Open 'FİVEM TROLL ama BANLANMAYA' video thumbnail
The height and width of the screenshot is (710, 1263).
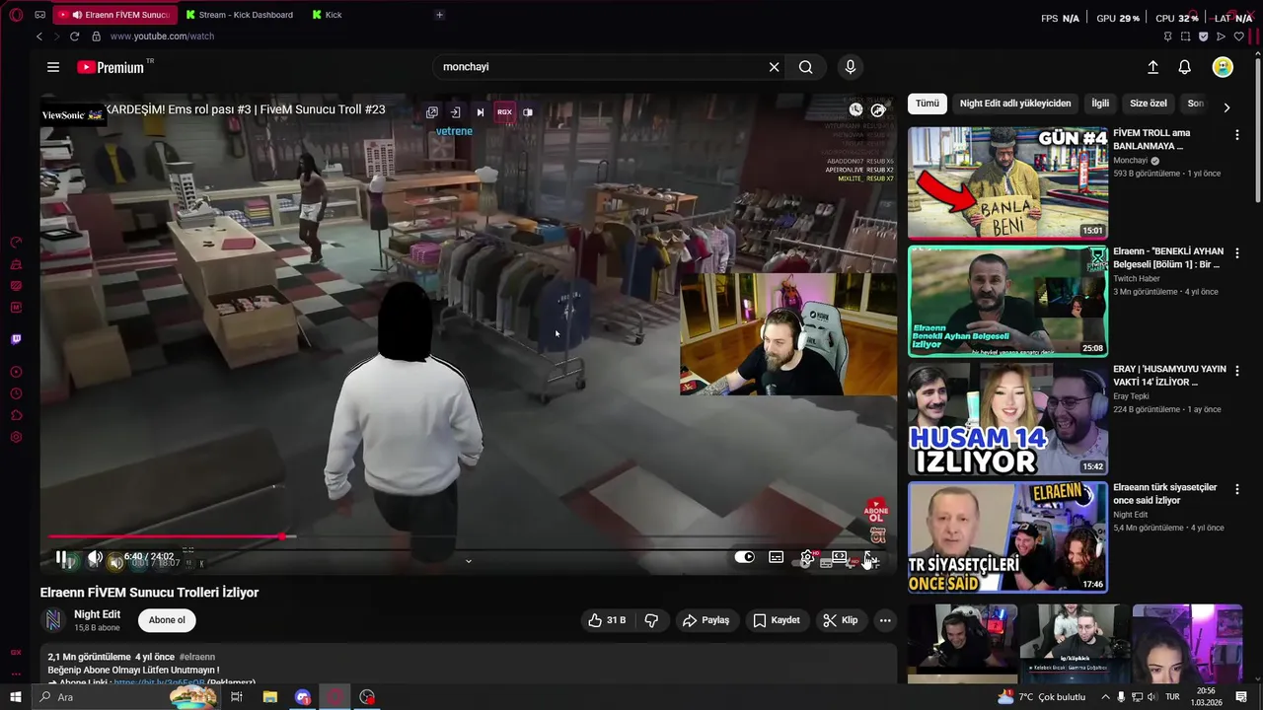1007,182
